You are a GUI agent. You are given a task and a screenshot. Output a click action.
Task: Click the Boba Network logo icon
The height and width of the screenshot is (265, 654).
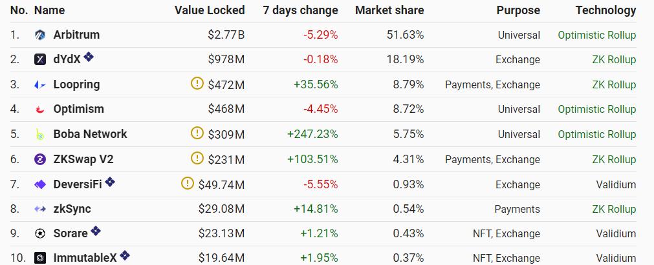40,135
